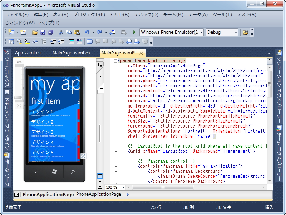
Task: Start debugging with the green play icon
Action: tap(134, 32)
